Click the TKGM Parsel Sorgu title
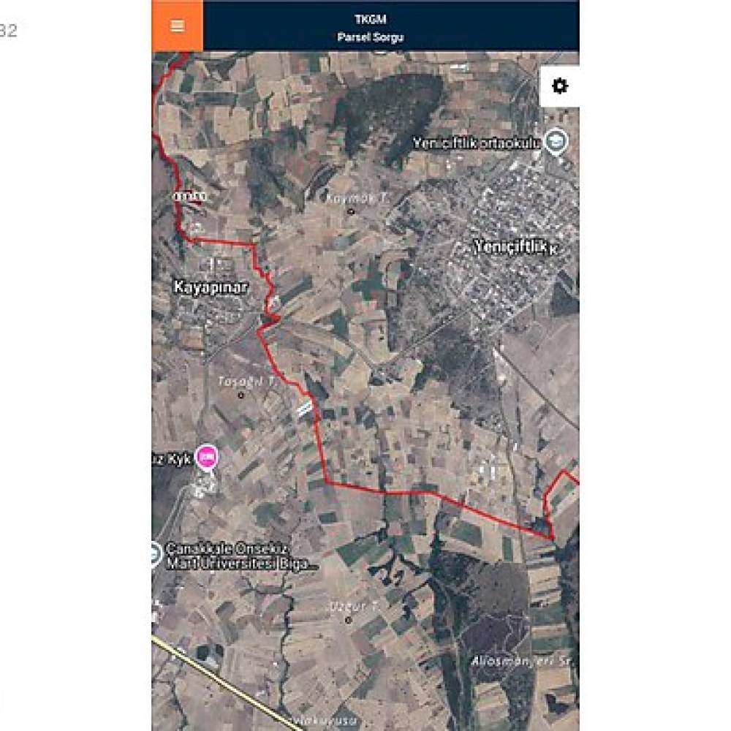This screenshot has height=731, width=731. pyautogui.click(x=371, y=28)
